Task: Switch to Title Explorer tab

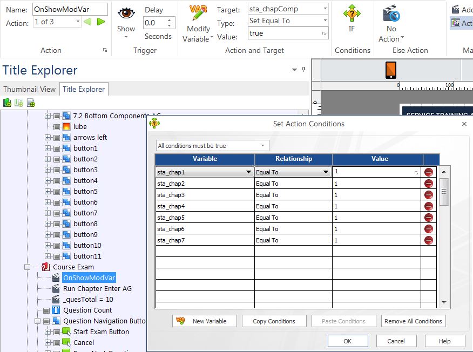Action: click(84, 89)
